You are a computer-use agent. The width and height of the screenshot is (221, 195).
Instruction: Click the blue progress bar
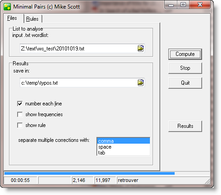(x=90, y=173)
